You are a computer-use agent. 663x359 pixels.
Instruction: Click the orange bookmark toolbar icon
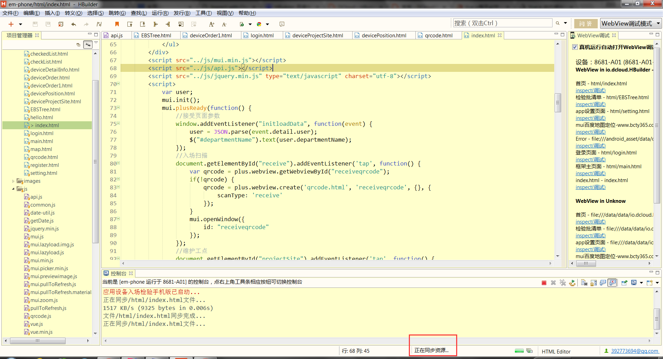coord(117,24)
